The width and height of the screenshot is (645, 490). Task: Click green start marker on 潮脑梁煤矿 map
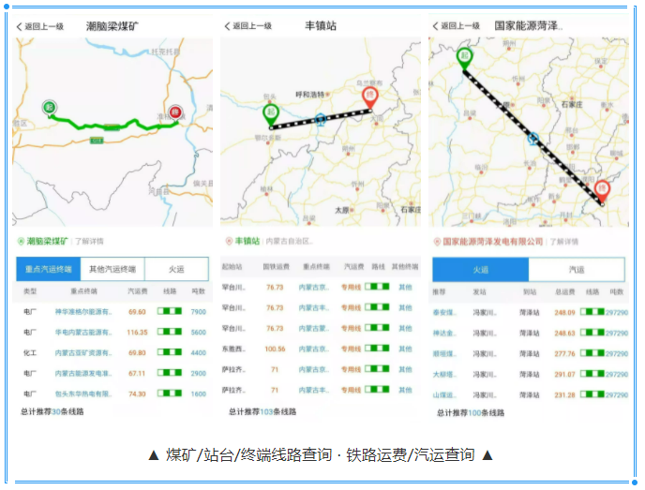[x=49, y=108]
